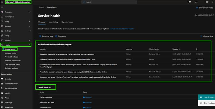
Task: Open the Azure admin center icon
Action: point(2,98)
